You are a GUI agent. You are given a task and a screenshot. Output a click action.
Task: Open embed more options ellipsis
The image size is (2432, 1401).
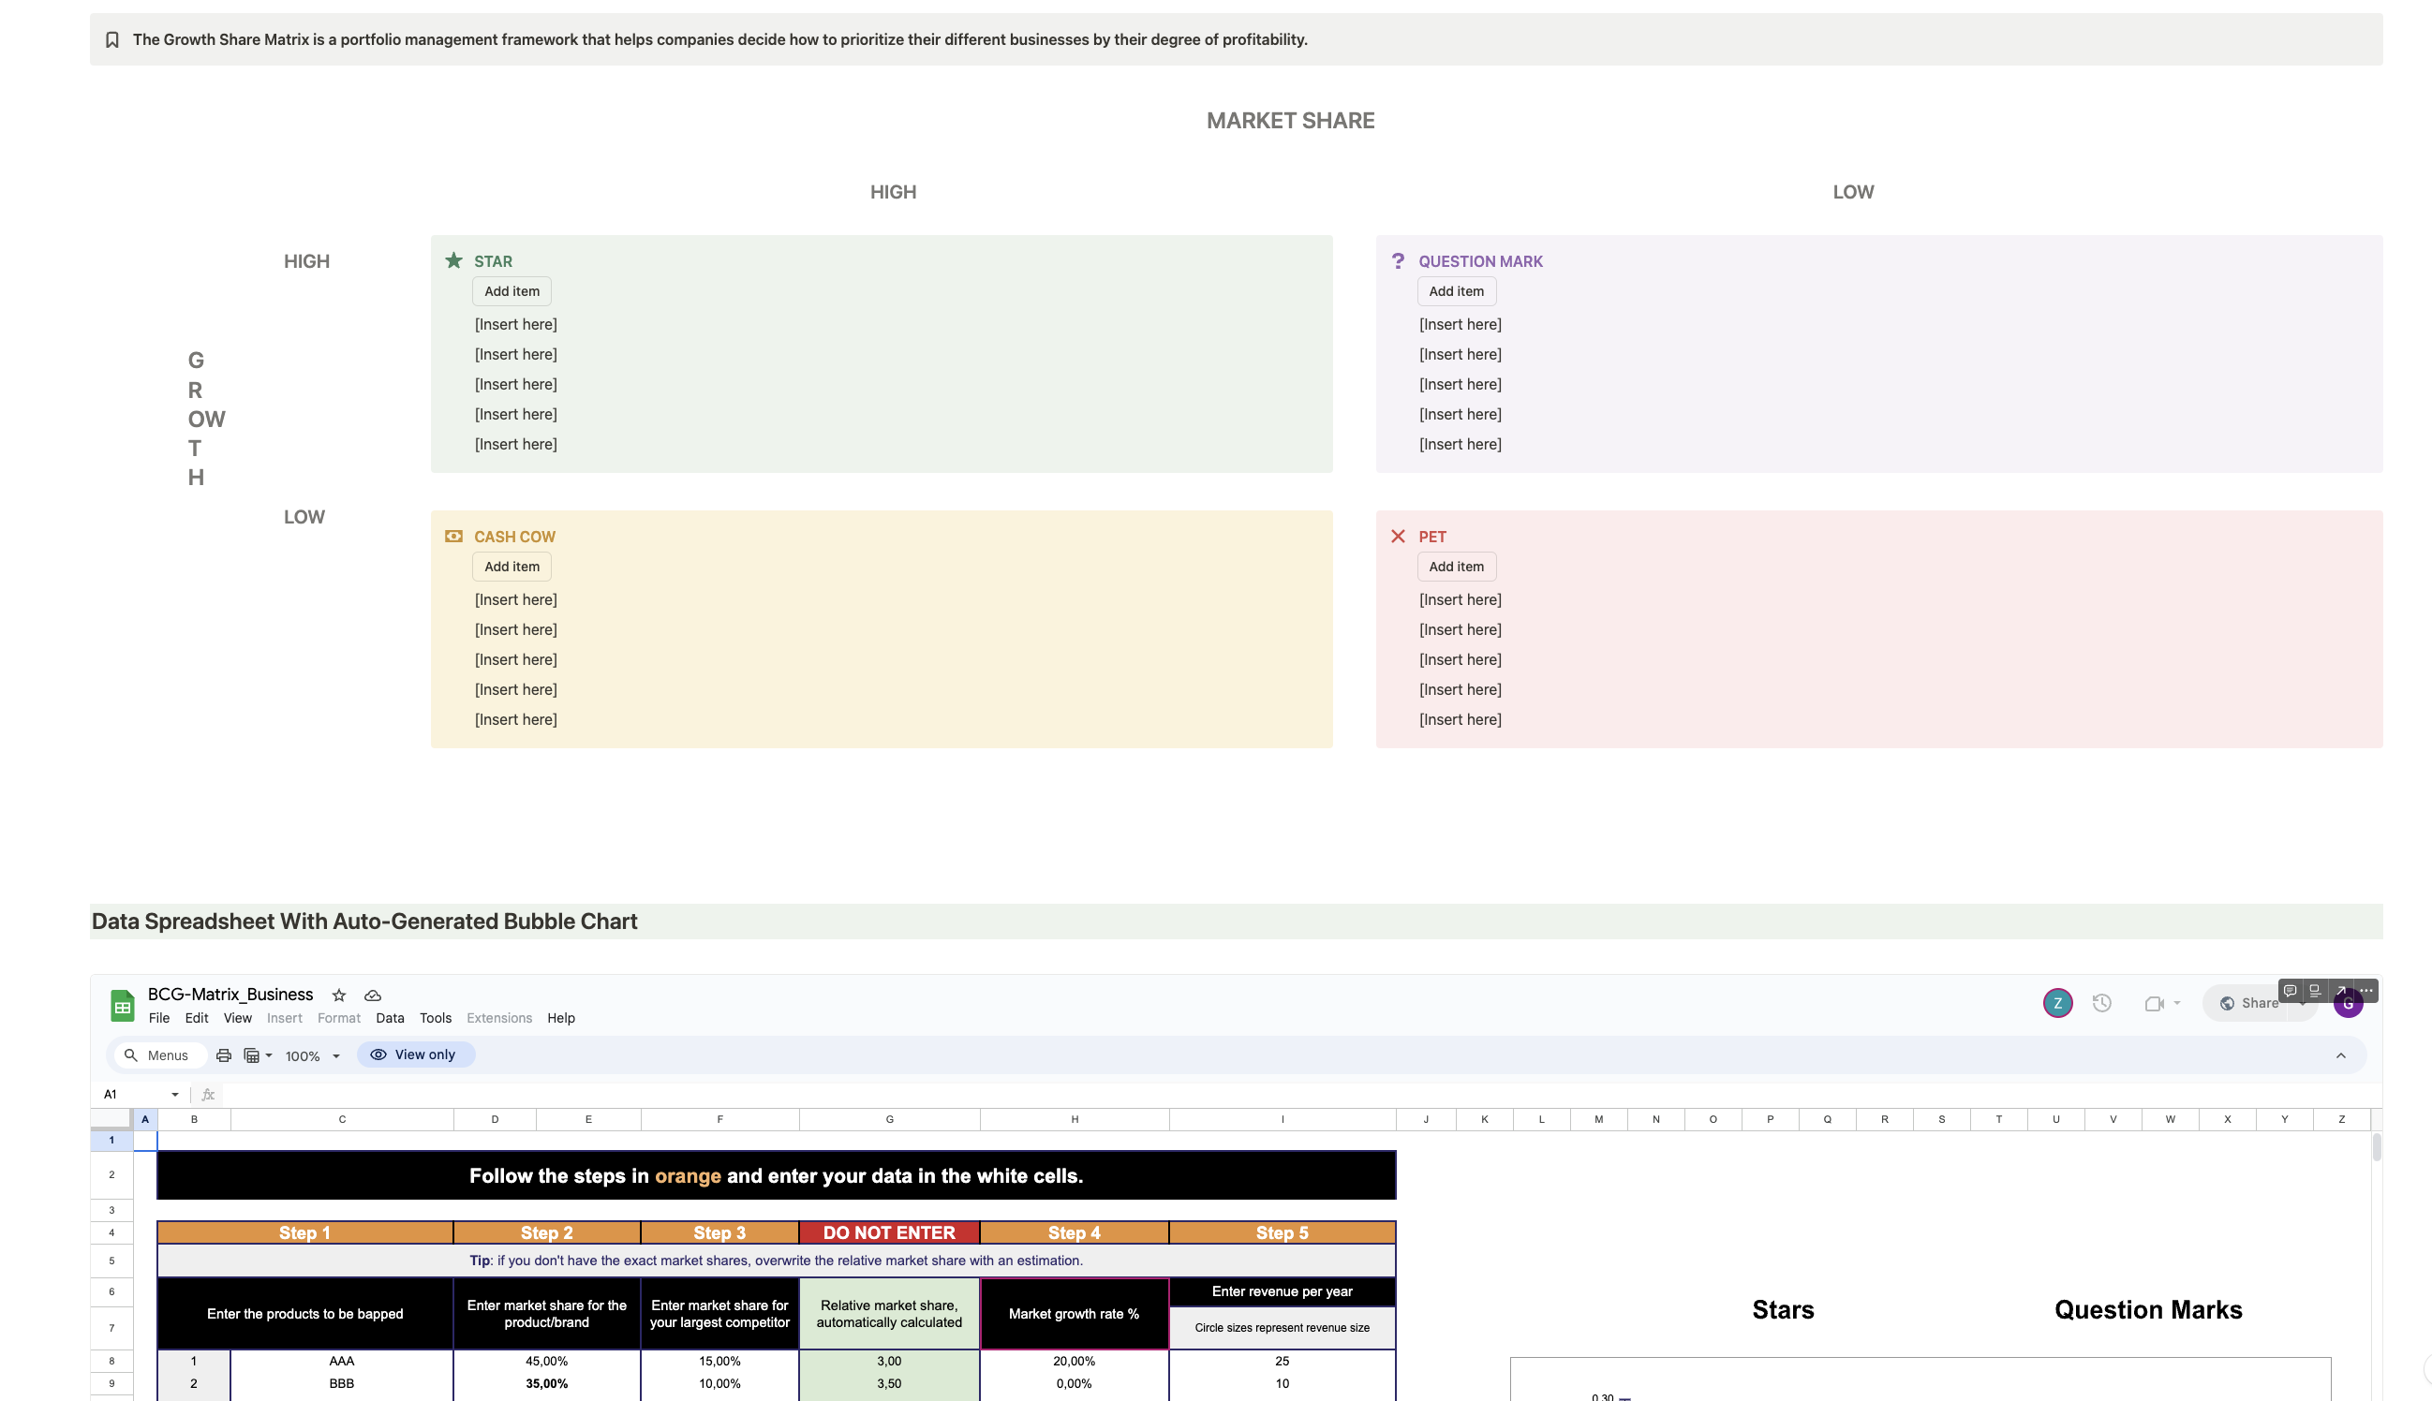[x=2366, y=990]
